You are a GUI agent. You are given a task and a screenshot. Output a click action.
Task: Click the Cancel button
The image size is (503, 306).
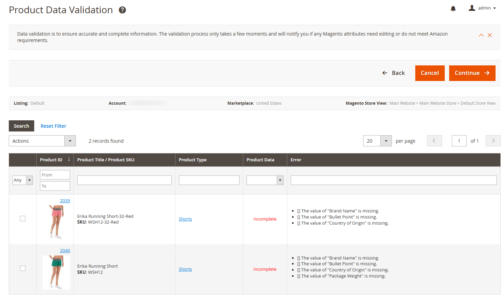click(x=429, y=73)
